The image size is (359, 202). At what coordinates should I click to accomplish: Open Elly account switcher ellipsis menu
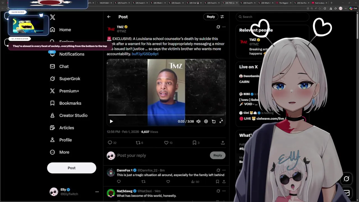coord(97,192)
